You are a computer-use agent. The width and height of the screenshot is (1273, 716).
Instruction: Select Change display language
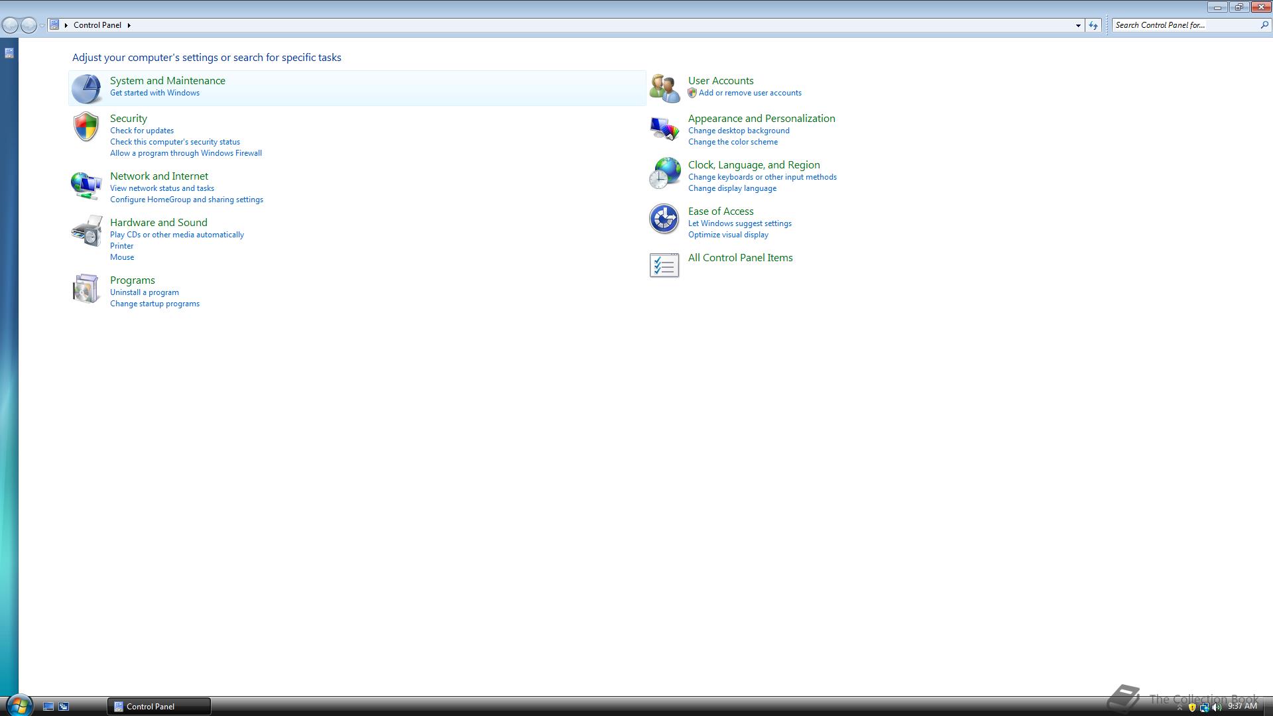[x=732, y=188]
